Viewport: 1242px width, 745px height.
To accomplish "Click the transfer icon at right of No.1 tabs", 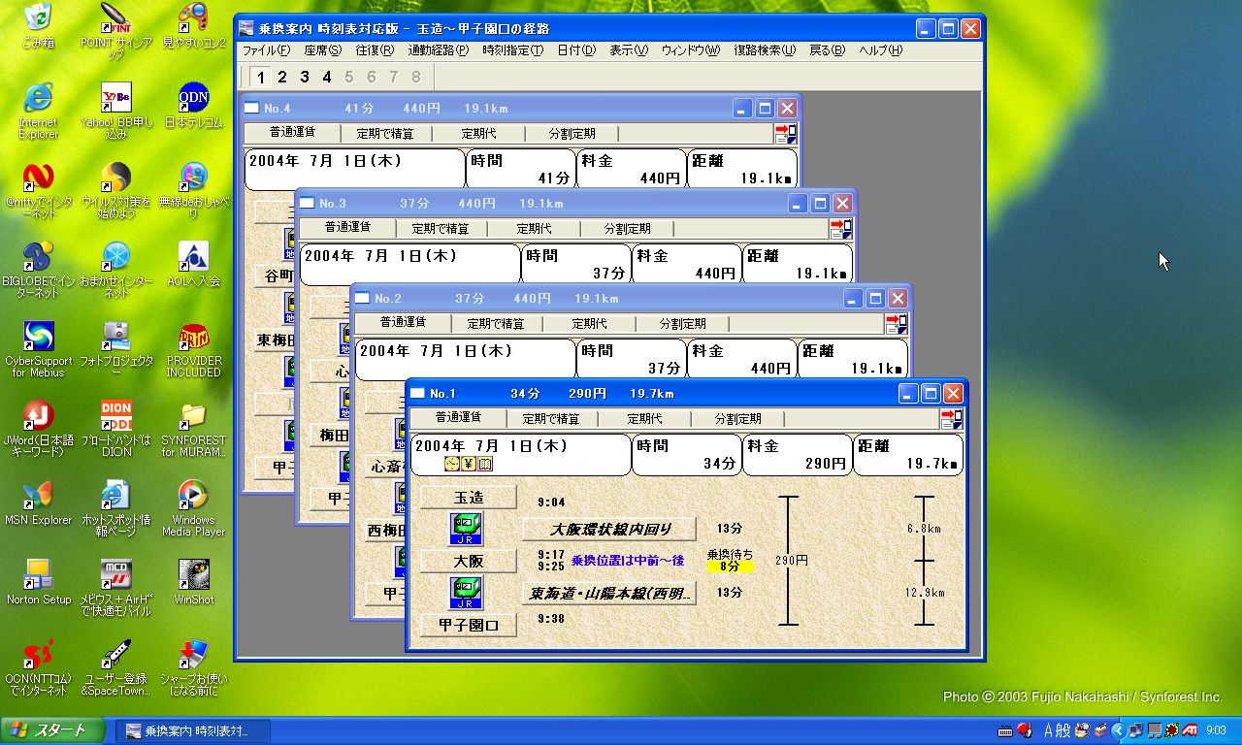I will coord(950,419).
